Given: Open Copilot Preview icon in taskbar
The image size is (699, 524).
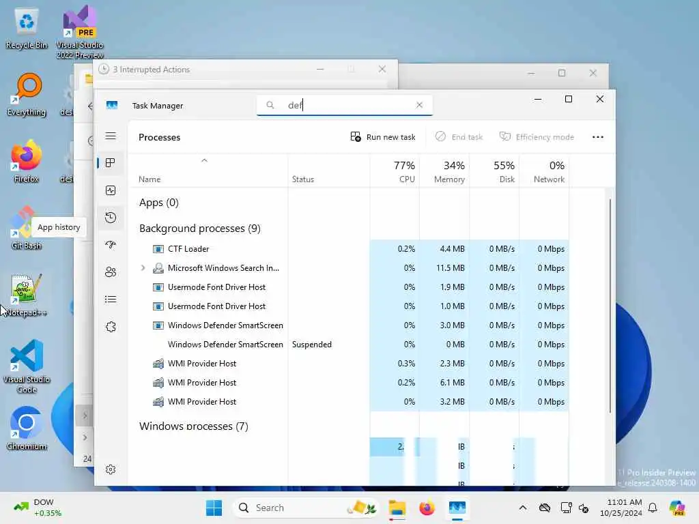Looking at the screenshot, I should [x=677, y=508].
